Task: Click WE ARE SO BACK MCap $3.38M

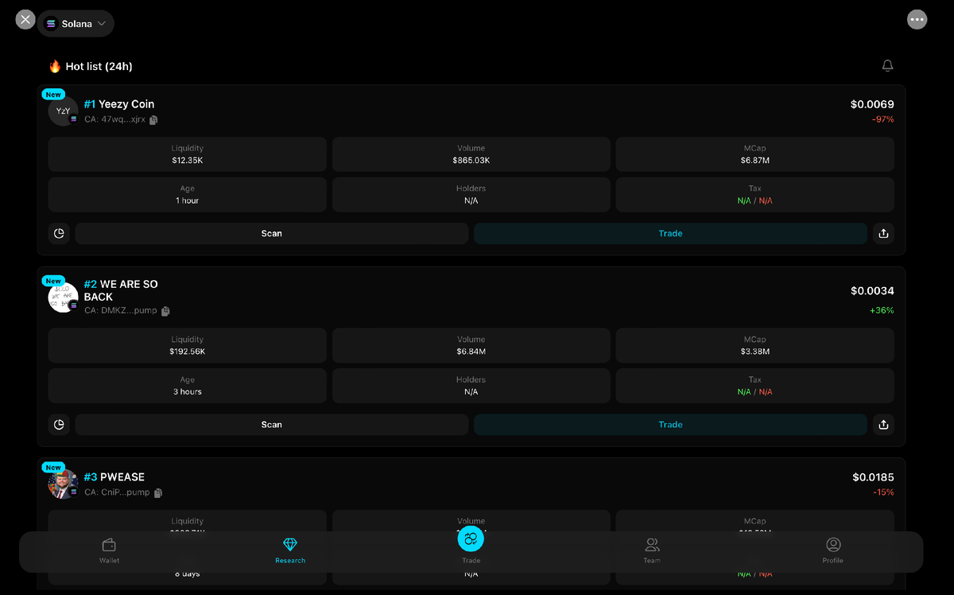Action: (755, 352)
